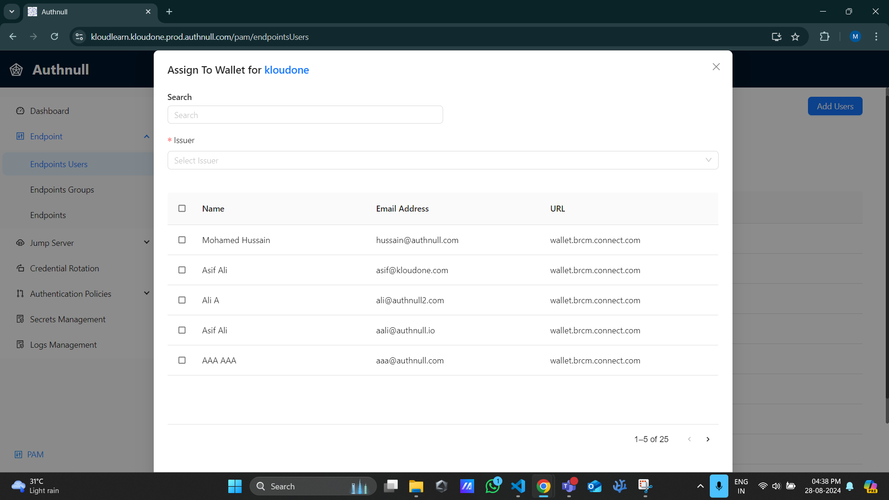Open Visual Studio Code from taskbar
889x500 pixels.
tap(518, 486)
